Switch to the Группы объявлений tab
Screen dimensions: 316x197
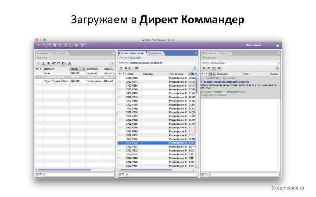[131, 53]
